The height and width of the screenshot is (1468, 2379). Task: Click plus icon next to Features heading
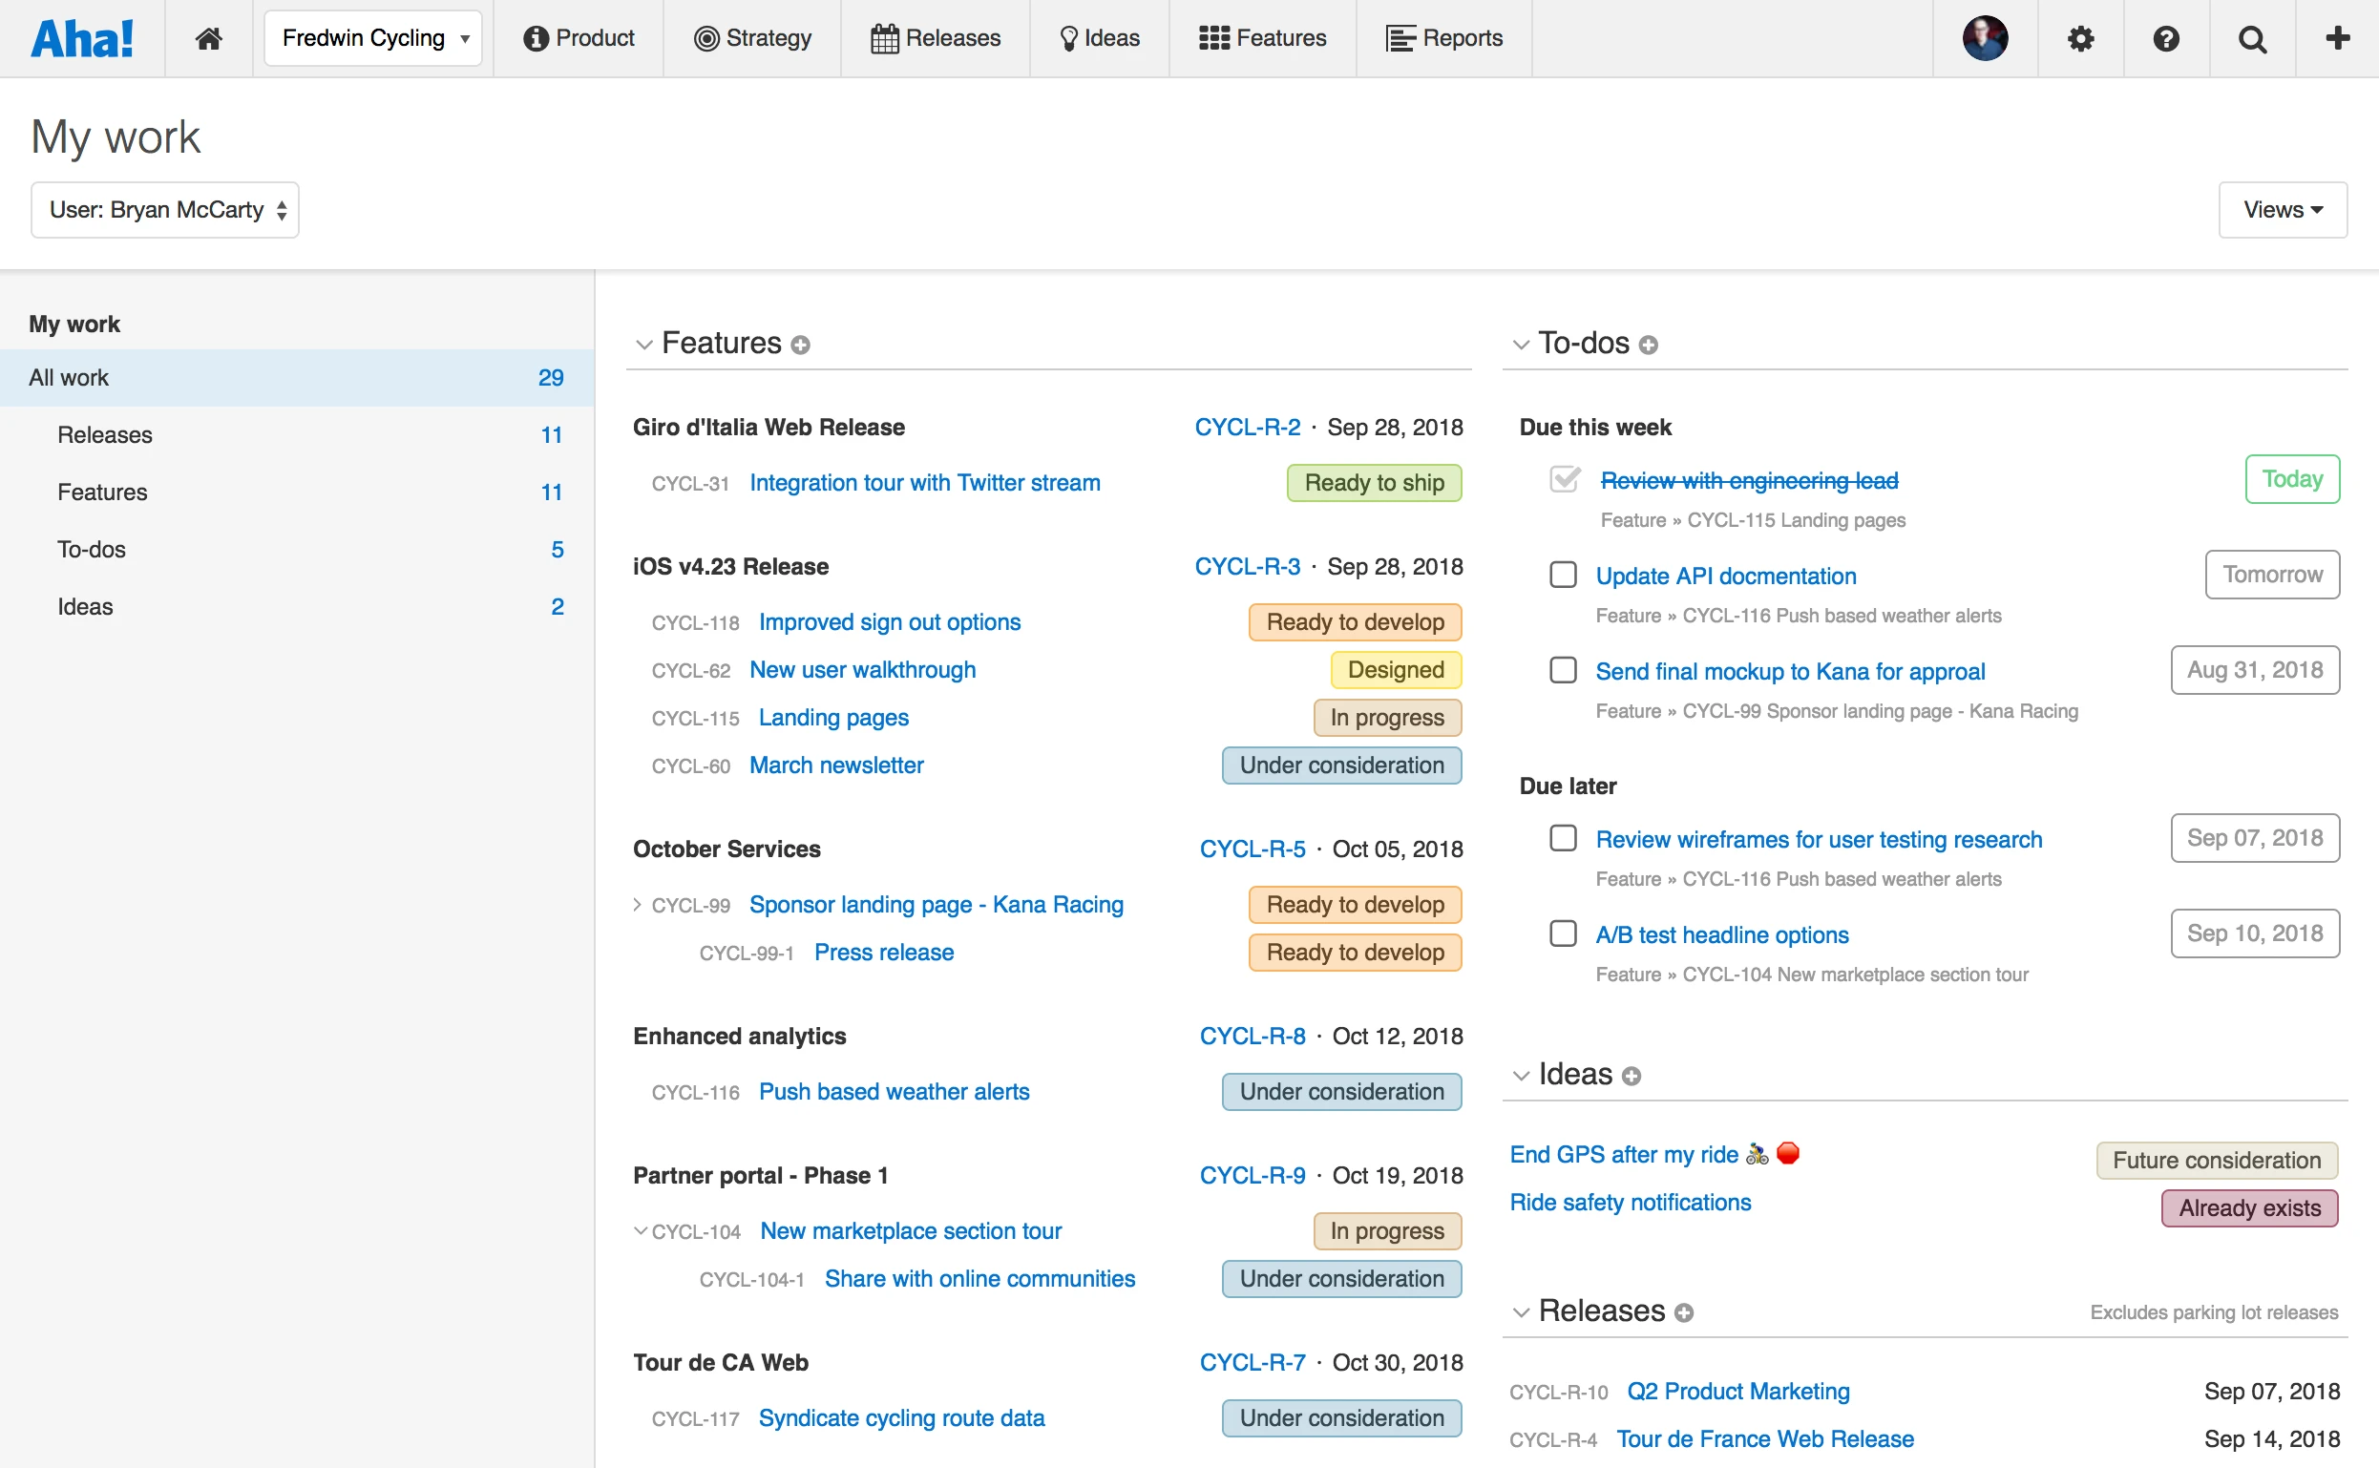(800, 346)
